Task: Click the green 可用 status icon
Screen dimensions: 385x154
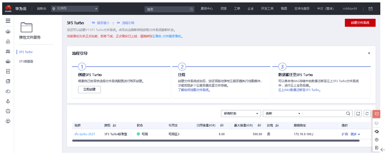Action: pos(138,134)
